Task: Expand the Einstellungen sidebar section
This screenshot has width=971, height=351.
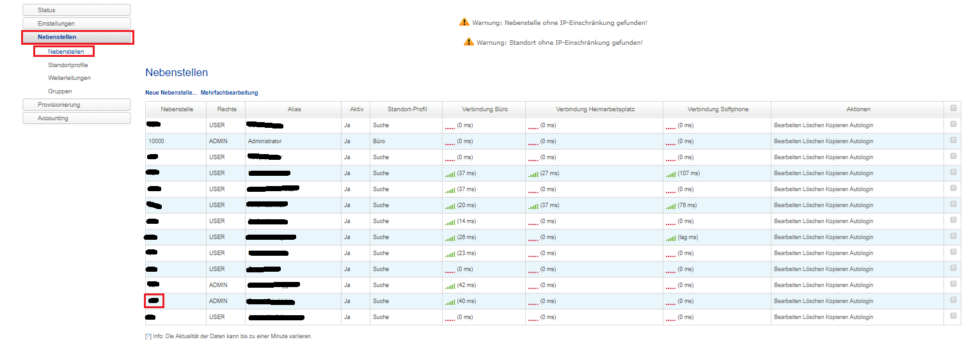Action: click(x=76, y=24)
